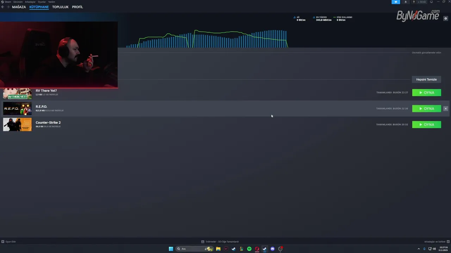Click the taskbar network icon
Screen dimensions: 451x253
(430, 249)
